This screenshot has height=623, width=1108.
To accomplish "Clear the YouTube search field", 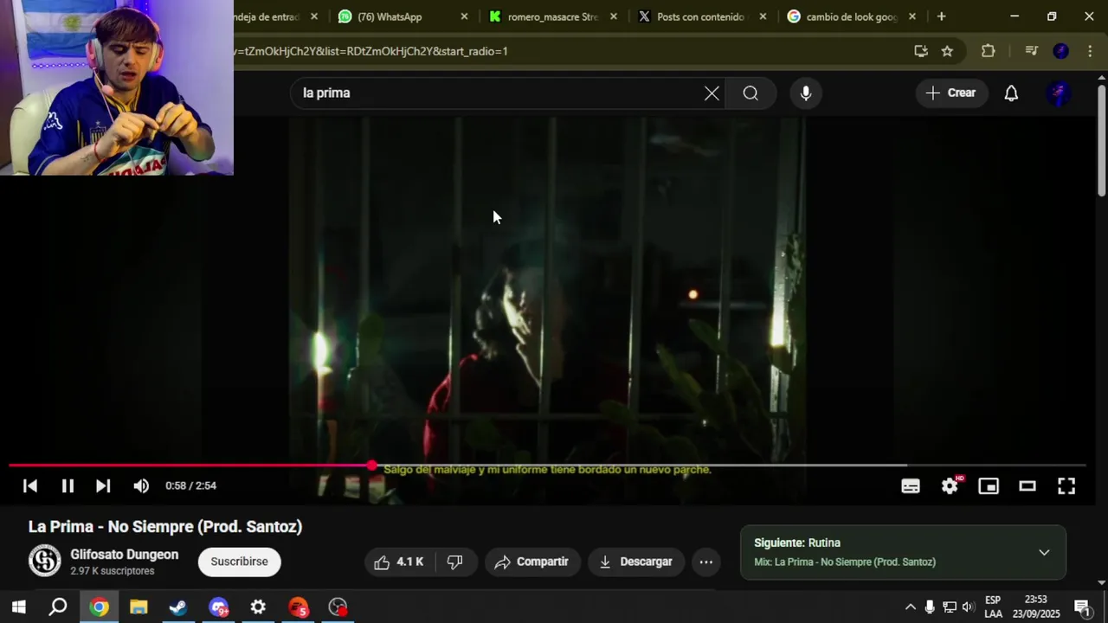I will pyautogui.click(x=712, y=93).
